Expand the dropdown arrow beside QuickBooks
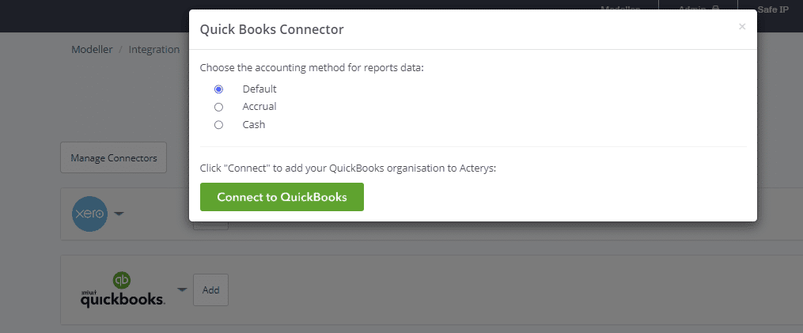The height and width of the screenshot is (333, 803). pyautogui.click(x=182, y=289)
